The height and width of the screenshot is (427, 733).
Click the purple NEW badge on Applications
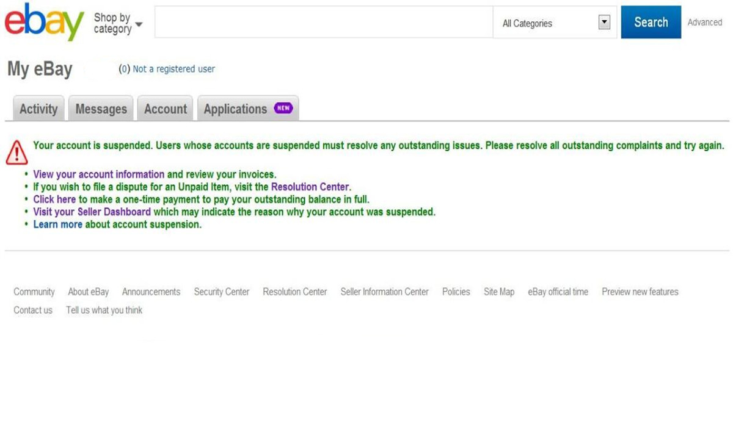click(x=283, y=108)
